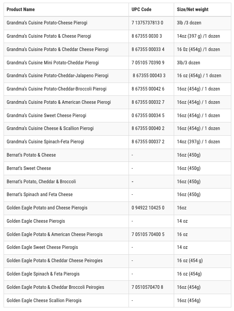
Task: Click Bernat's Potato & Cheese product name
Action: 31,155
